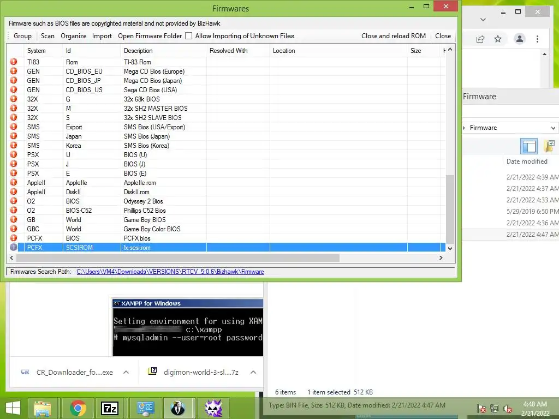Click the status icon on the CD_BIOS_JP row

14,80
